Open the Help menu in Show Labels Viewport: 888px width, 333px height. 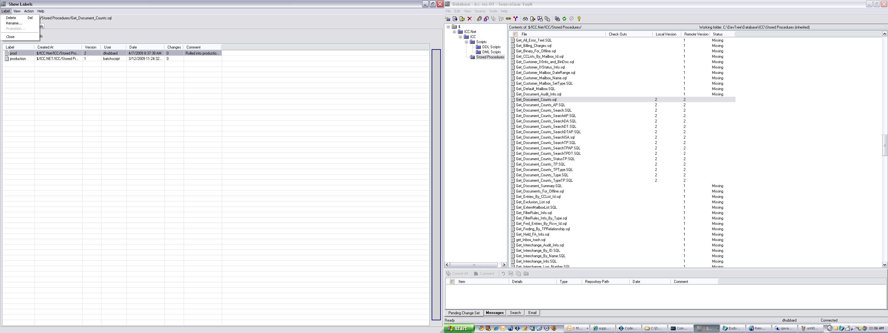[41, 11]
